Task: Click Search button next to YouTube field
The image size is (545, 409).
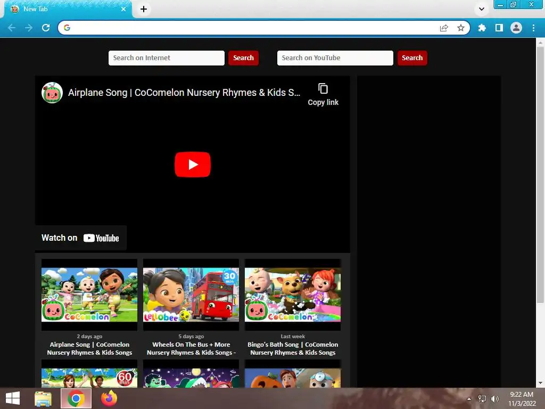Action: tap(412, 58)
